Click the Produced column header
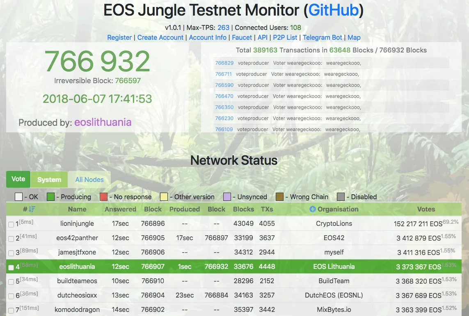469x316 pixels. pos(185,209)
